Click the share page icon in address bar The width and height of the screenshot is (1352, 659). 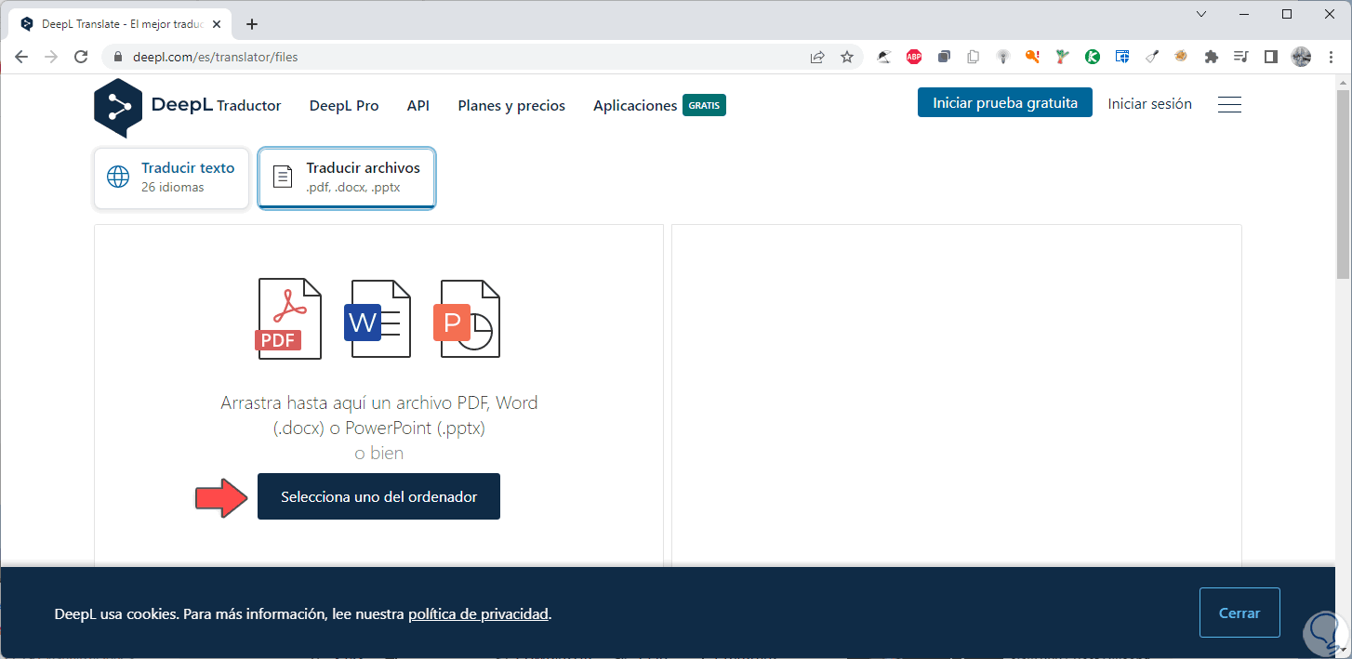point(817,57)
